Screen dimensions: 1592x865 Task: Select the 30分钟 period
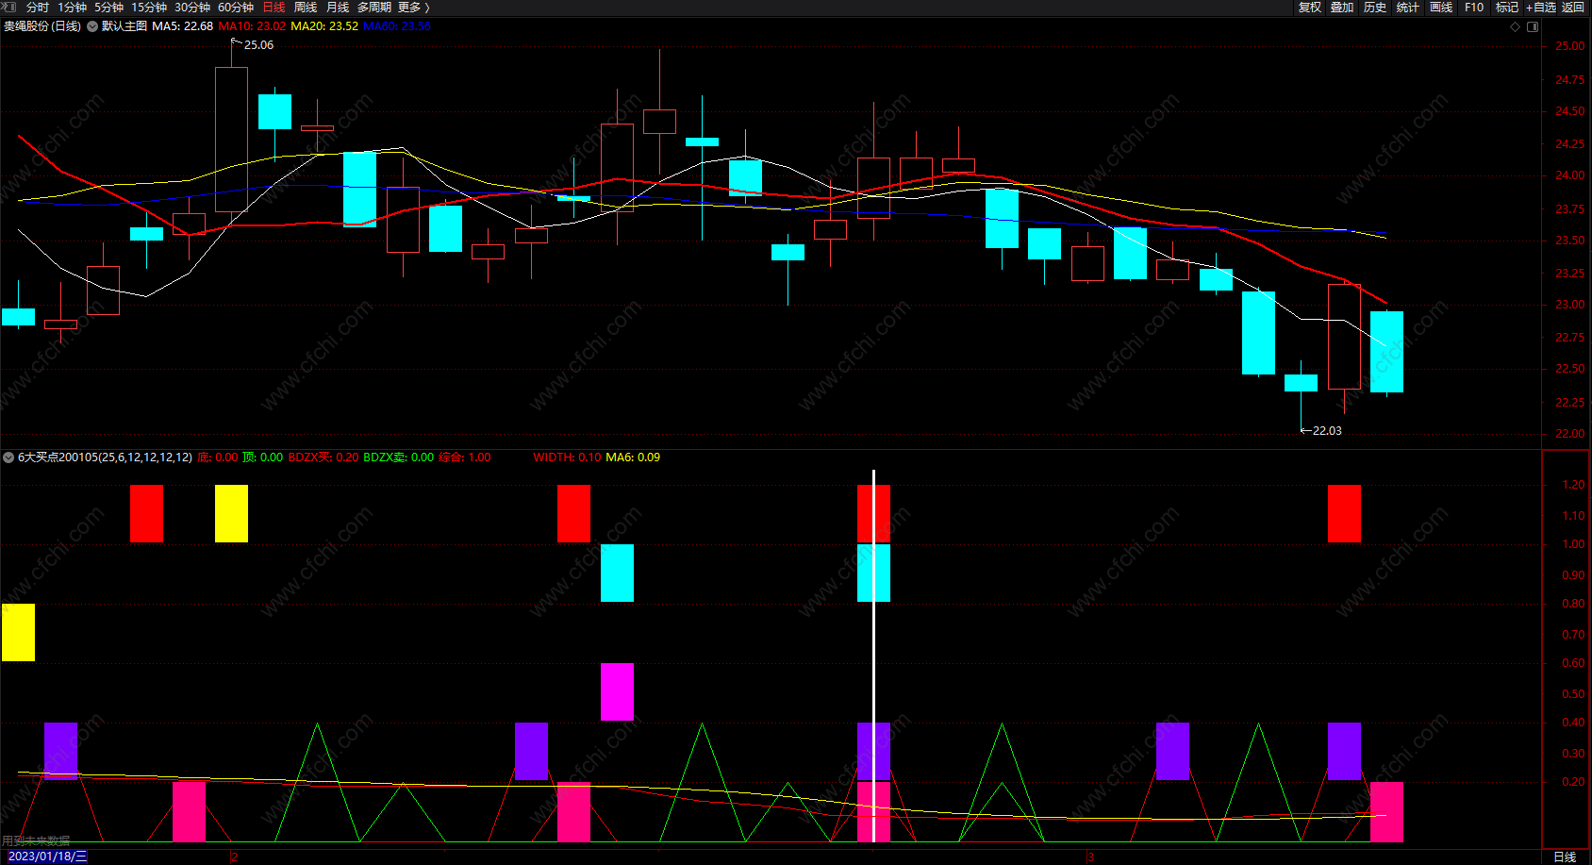[x=192, y=8]
